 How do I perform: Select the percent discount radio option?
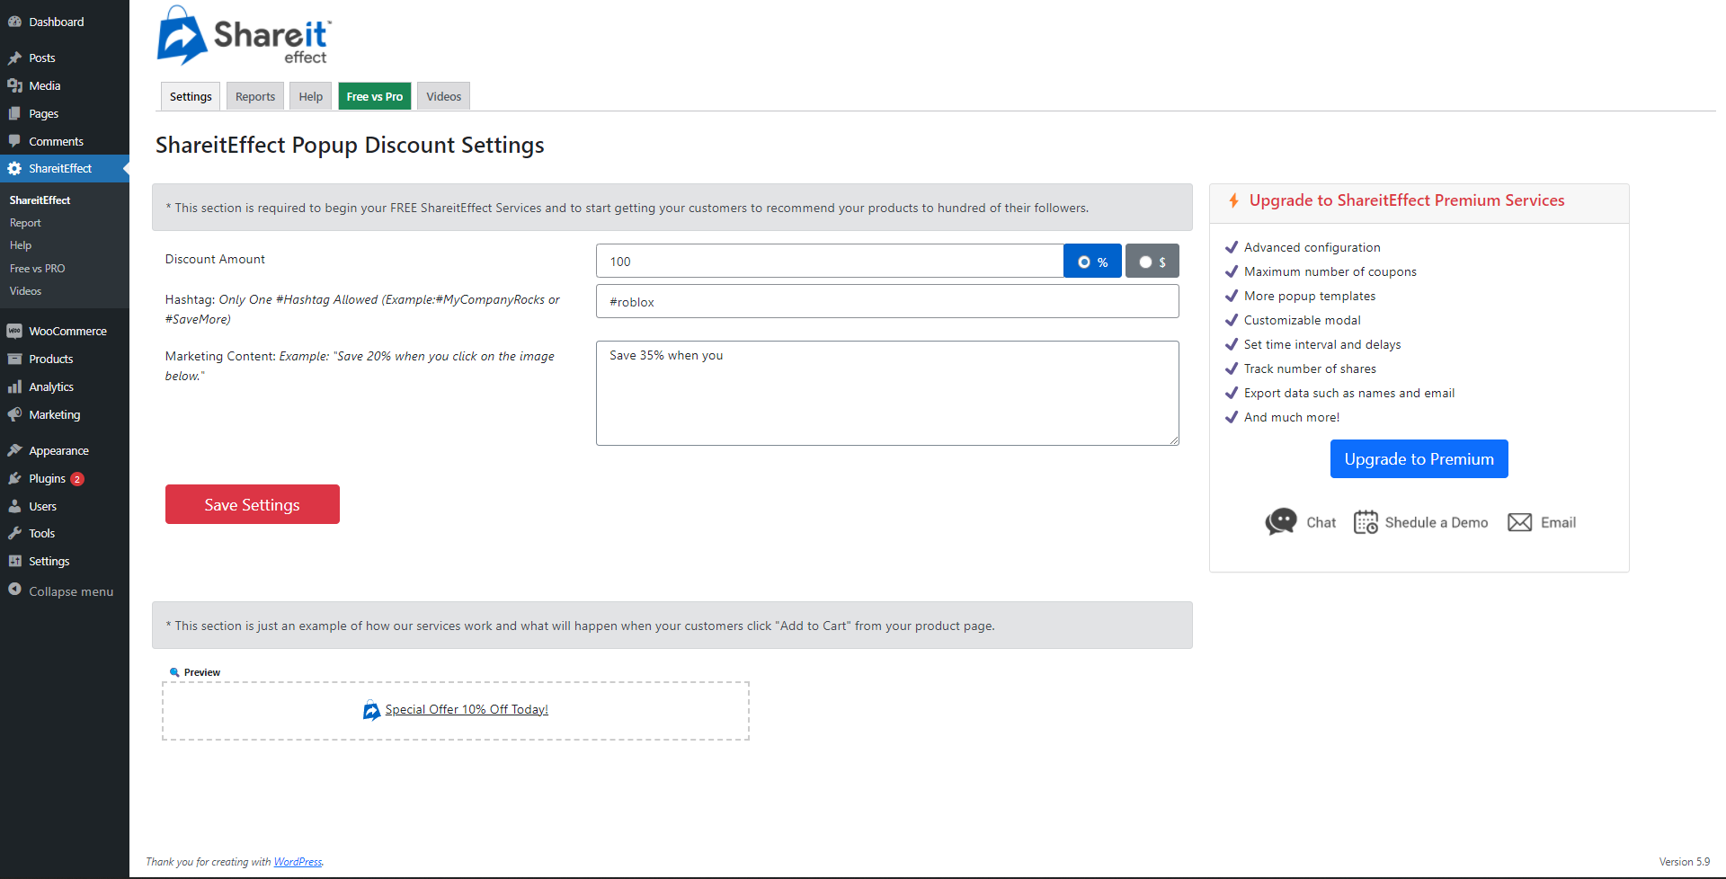[1084, 262]
